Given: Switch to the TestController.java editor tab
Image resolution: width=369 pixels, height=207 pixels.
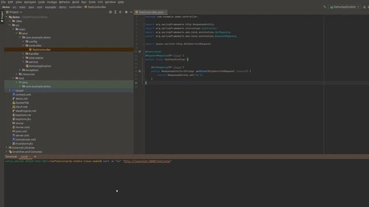Looking at the screenshot, I should click(150, 12).
